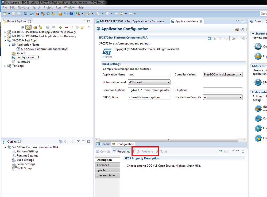
Task: Click the broom Clean icon in main toolbar
Action: pos(54,14)
